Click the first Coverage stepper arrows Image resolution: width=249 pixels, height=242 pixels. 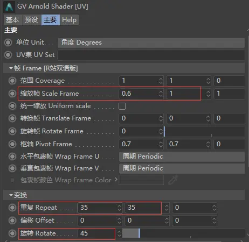coord(161,81)
